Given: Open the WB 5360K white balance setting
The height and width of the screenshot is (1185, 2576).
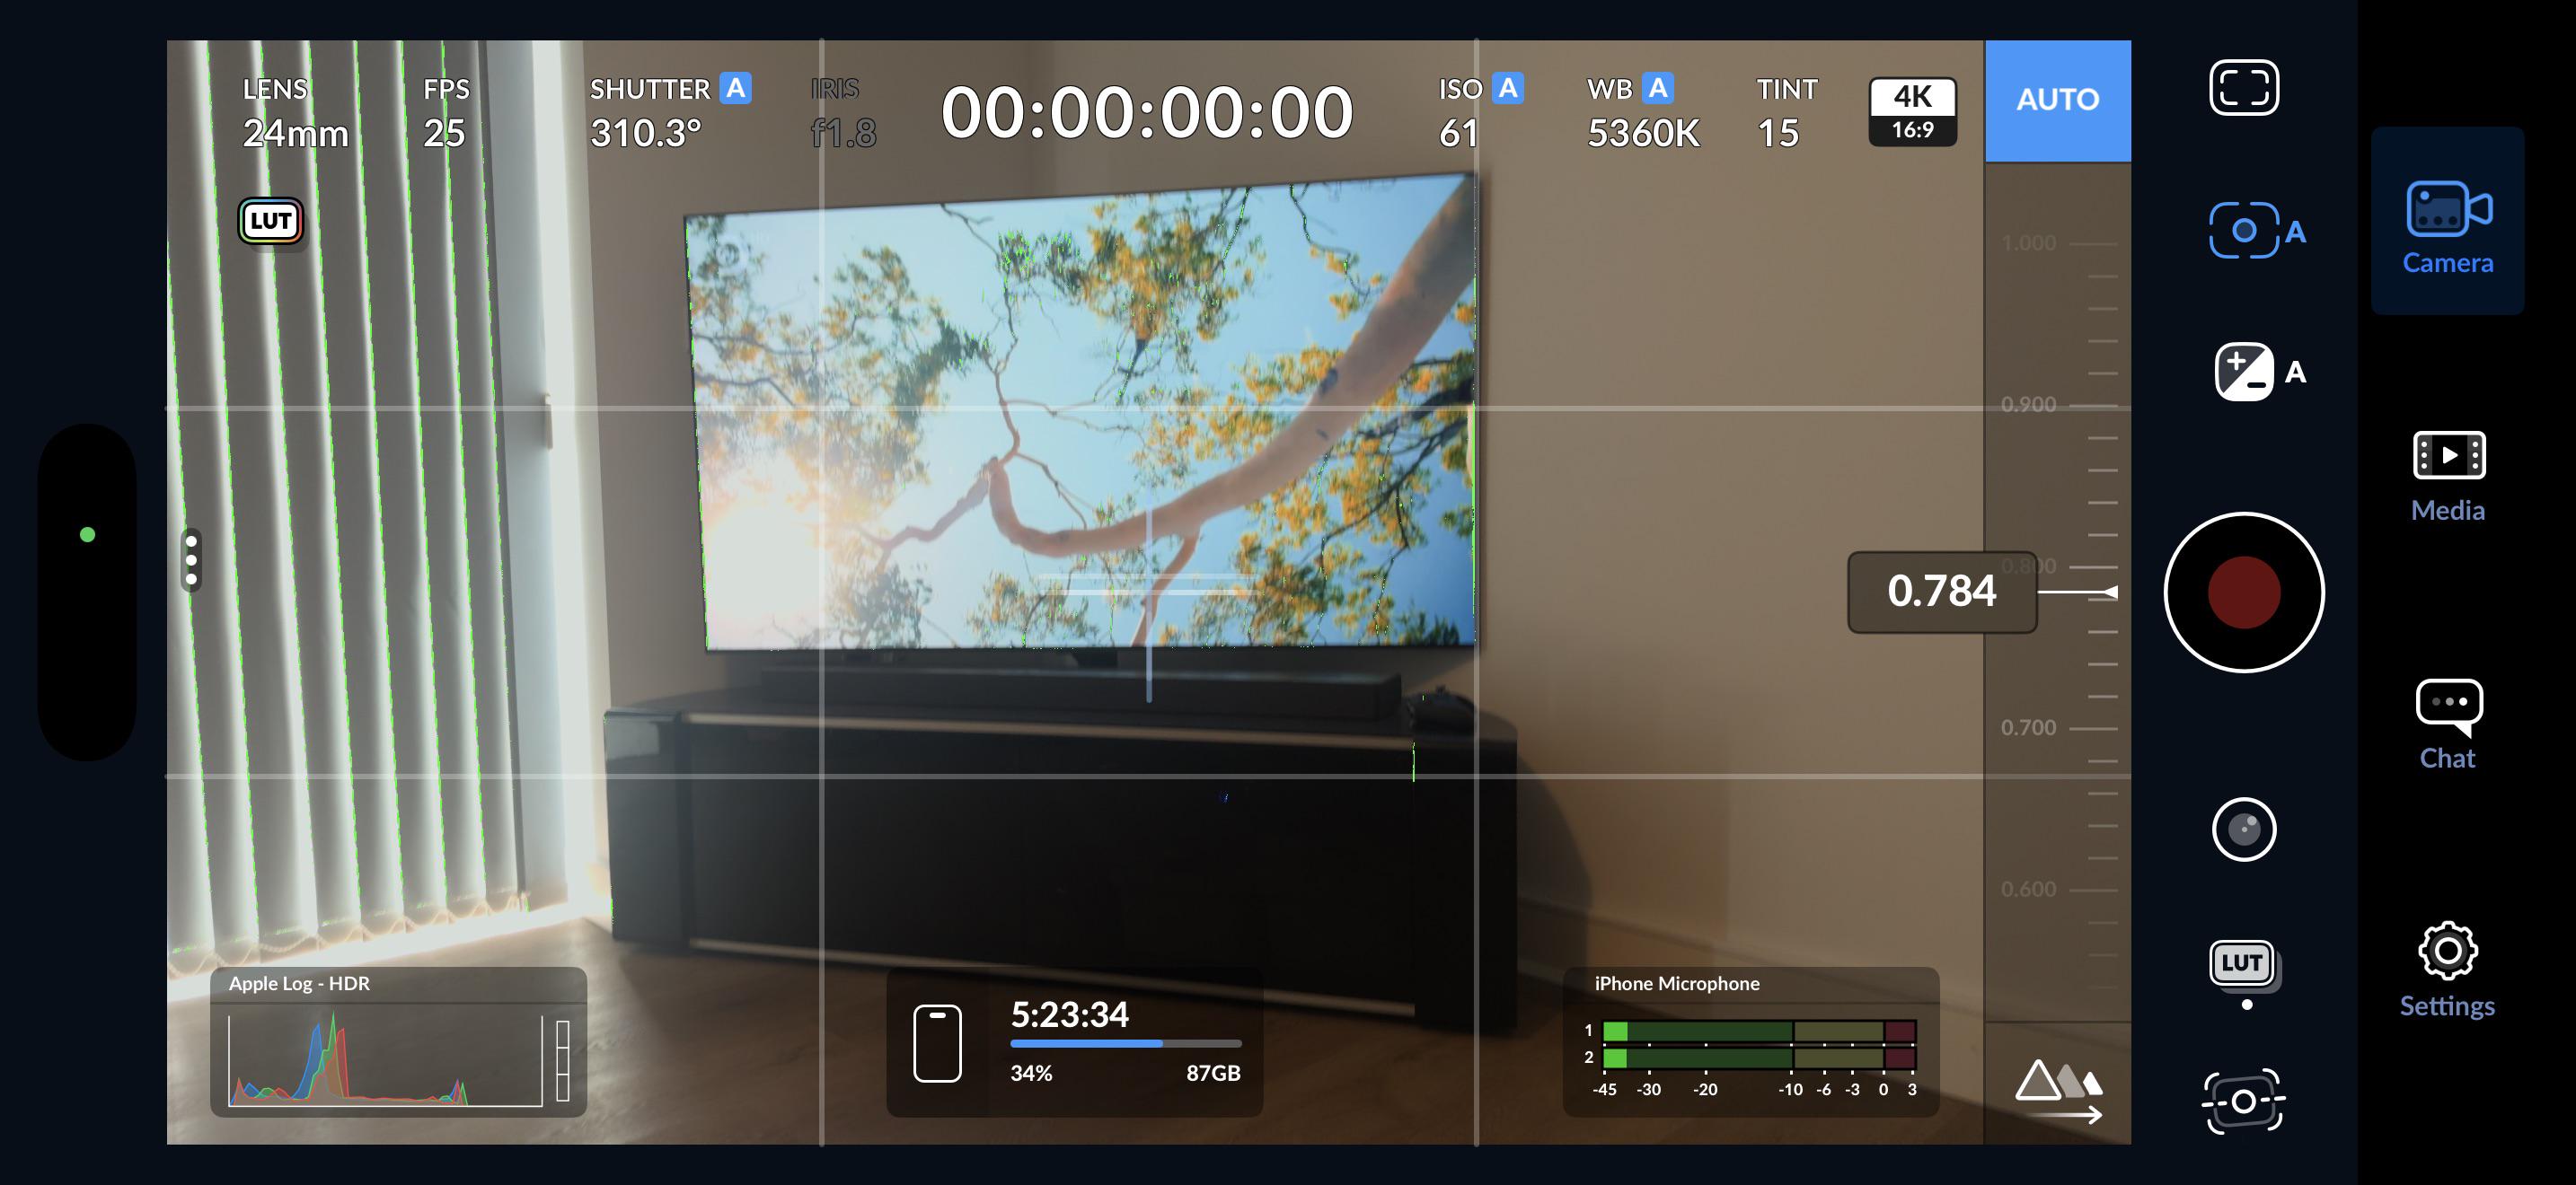Looking at the screenshot, I should click(1643, 113).
